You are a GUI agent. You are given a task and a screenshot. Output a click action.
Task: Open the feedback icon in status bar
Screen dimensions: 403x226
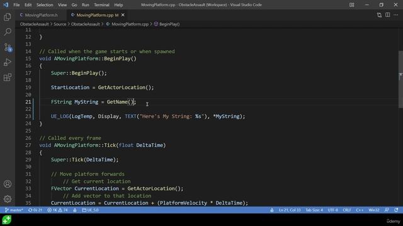pyautogui.click(x=387, y=210)
